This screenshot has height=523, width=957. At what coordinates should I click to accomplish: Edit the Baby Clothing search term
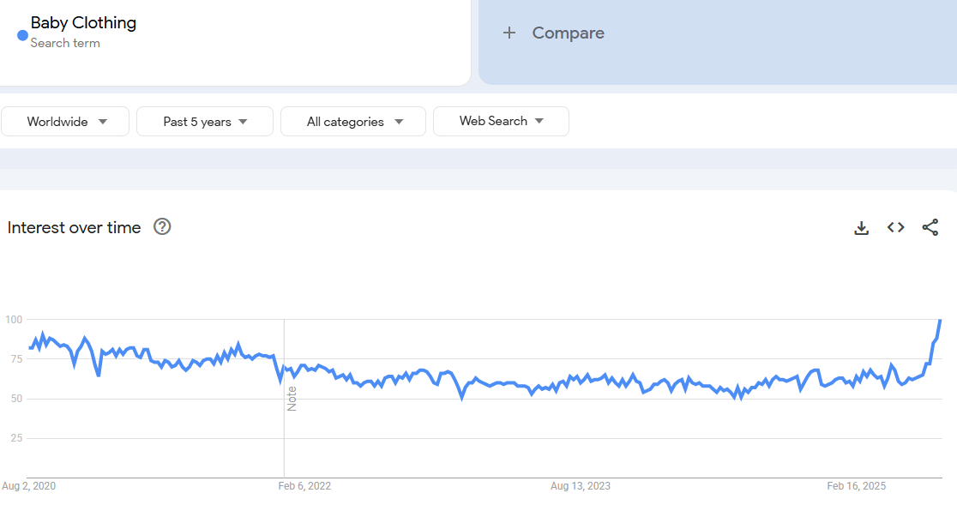83,23
